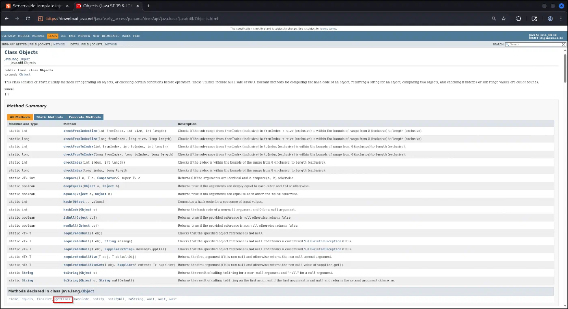Open HELP in the Javadoc navigation bar

click(x=137, y=36)
